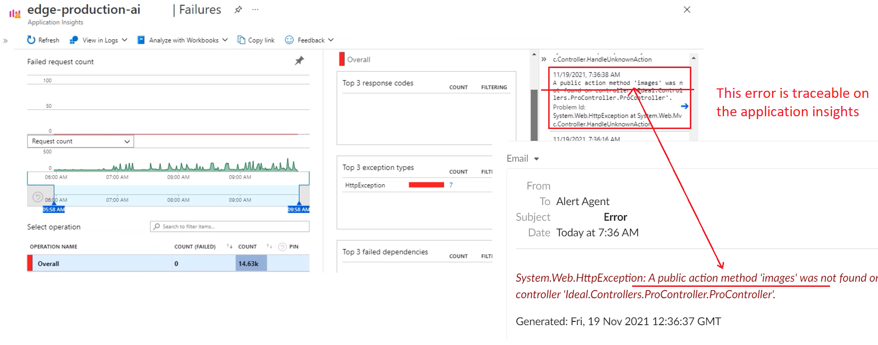Click the Error subject text
This screenshot has height=345, width=878.
615,217
